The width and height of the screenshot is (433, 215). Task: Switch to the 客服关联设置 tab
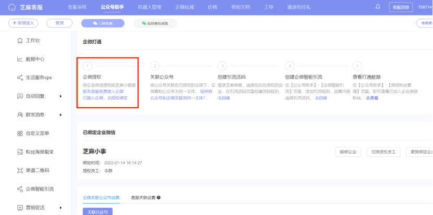point(143,198)
